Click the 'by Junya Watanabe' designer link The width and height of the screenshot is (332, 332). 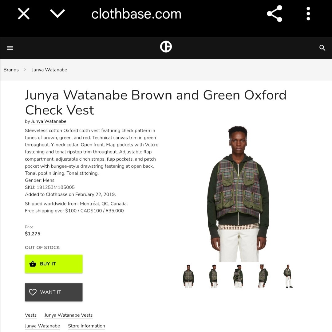tap(49, 121)
